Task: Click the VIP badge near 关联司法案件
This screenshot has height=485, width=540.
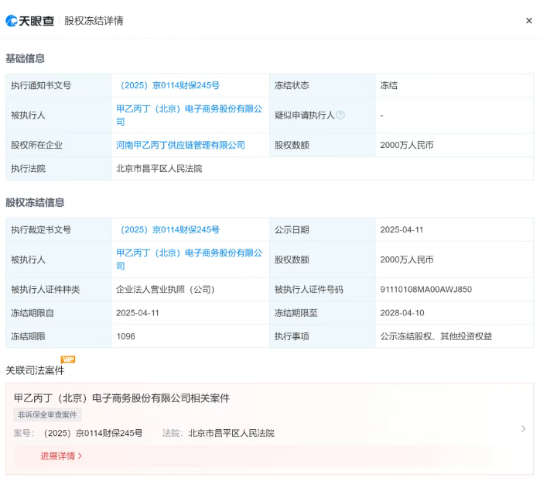Action: click(68, 359)
